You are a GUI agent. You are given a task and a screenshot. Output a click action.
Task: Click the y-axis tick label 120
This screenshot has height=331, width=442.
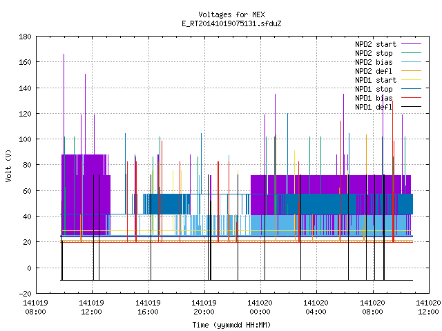point(25,114)
